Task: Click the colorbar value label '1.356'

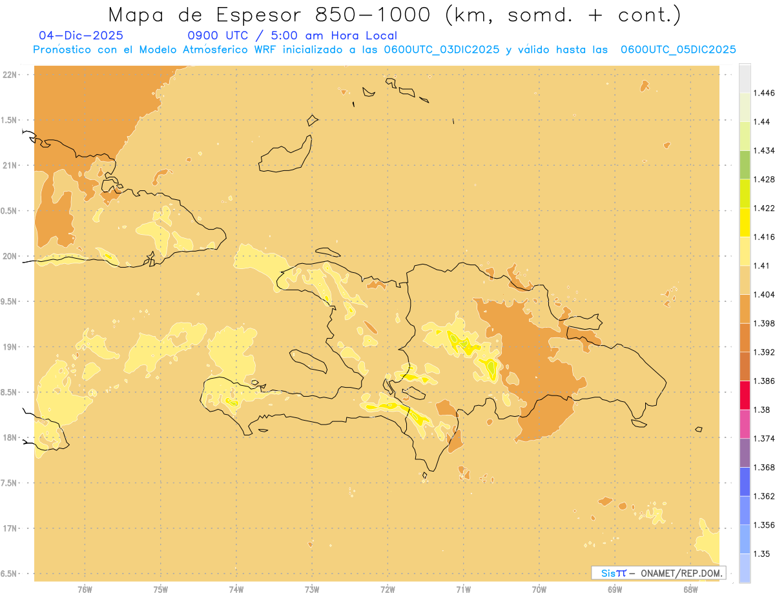Action: coord(764,525)
